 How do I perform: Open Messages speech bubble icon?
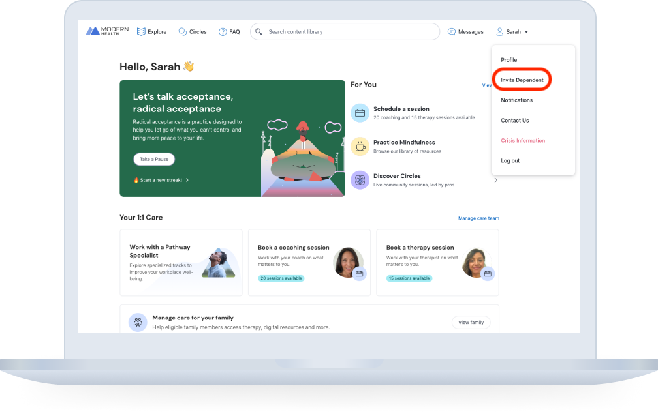coord(452,32)
